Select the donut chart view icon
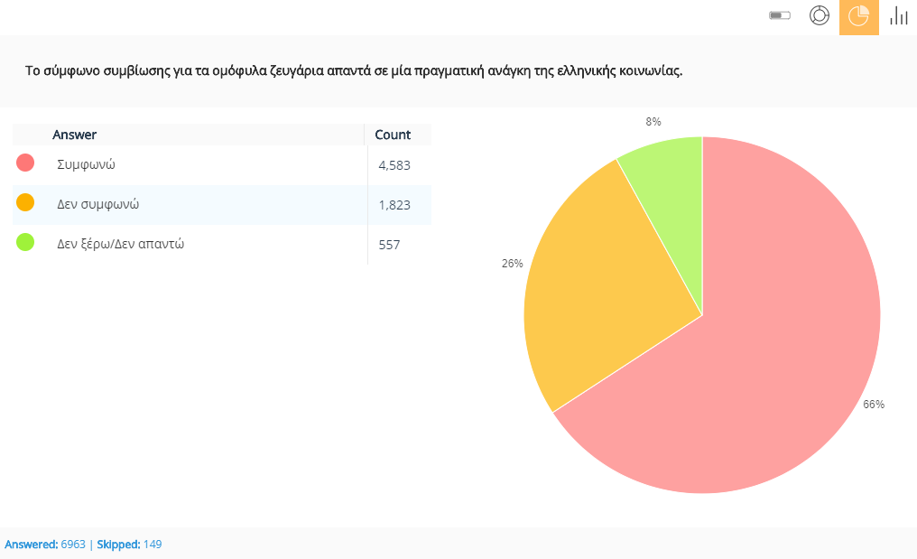The height and width of the screenshot is (559, 917). point(819,16)
